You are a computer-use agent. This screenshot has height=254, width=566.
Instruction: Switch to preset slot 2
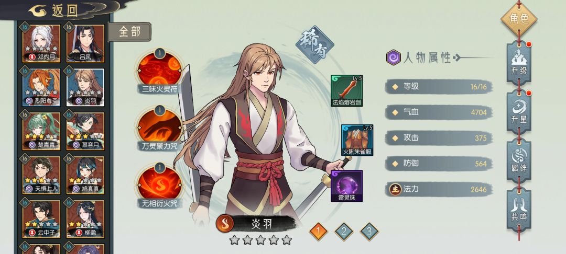344,232
